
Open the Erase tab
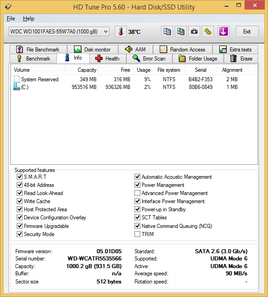pyautogui.click(x=241, y=59)
